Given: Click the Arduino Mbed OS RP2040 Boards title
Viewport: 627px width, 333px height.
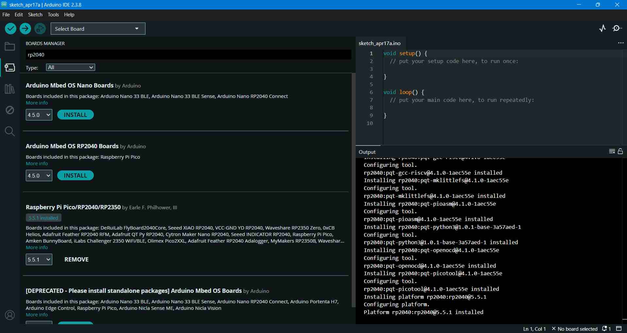Looking at the screenshot, I should 72,146.
